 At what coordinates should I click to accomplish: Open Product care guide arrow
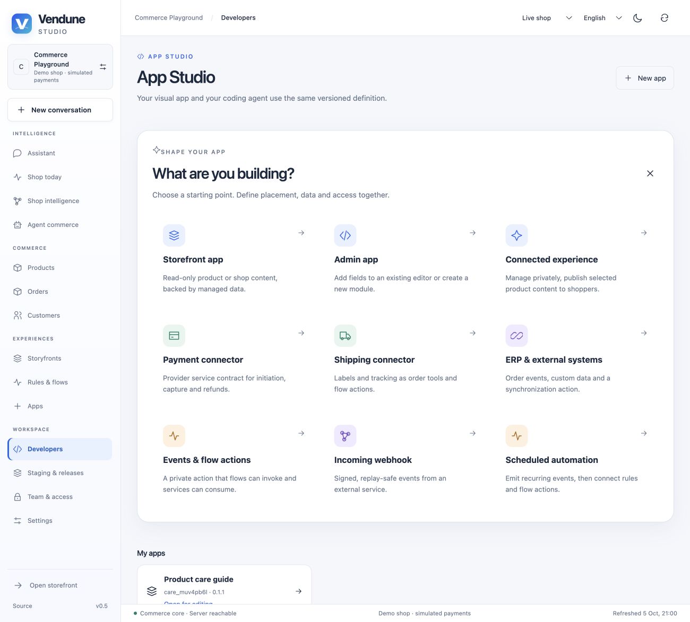299,591
